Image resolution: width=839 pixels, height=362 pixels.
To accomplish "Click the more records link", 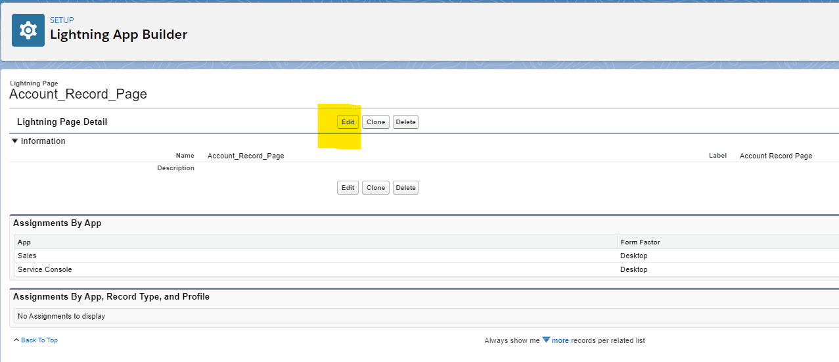I will (560, 340).
